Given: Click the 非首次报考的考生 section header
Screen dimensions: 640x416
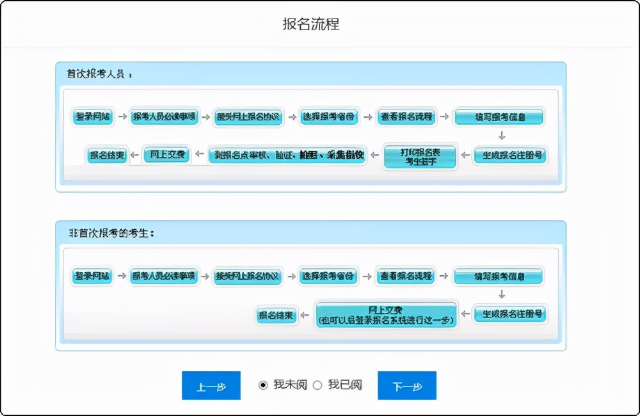Looking at the screenshot, I should click(x=111, y=233).
